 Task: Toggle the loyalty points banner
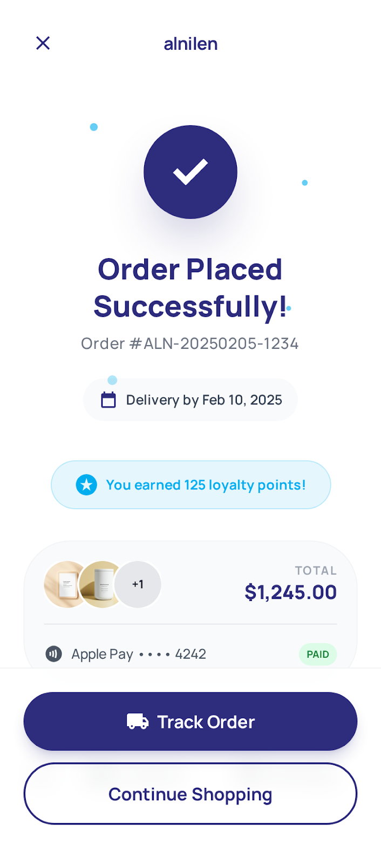click(190, 484)
